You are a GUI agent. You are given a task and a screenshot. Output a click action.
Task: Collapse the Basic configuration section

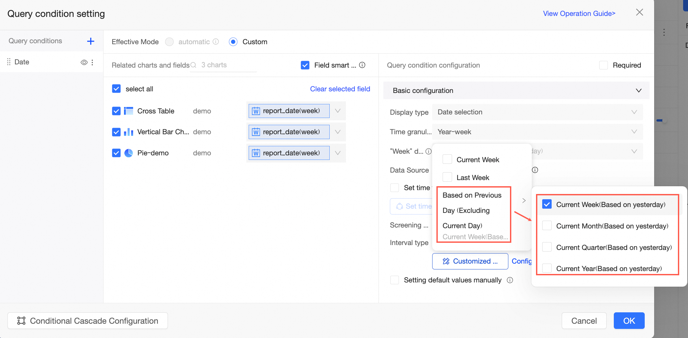point(639,90)
